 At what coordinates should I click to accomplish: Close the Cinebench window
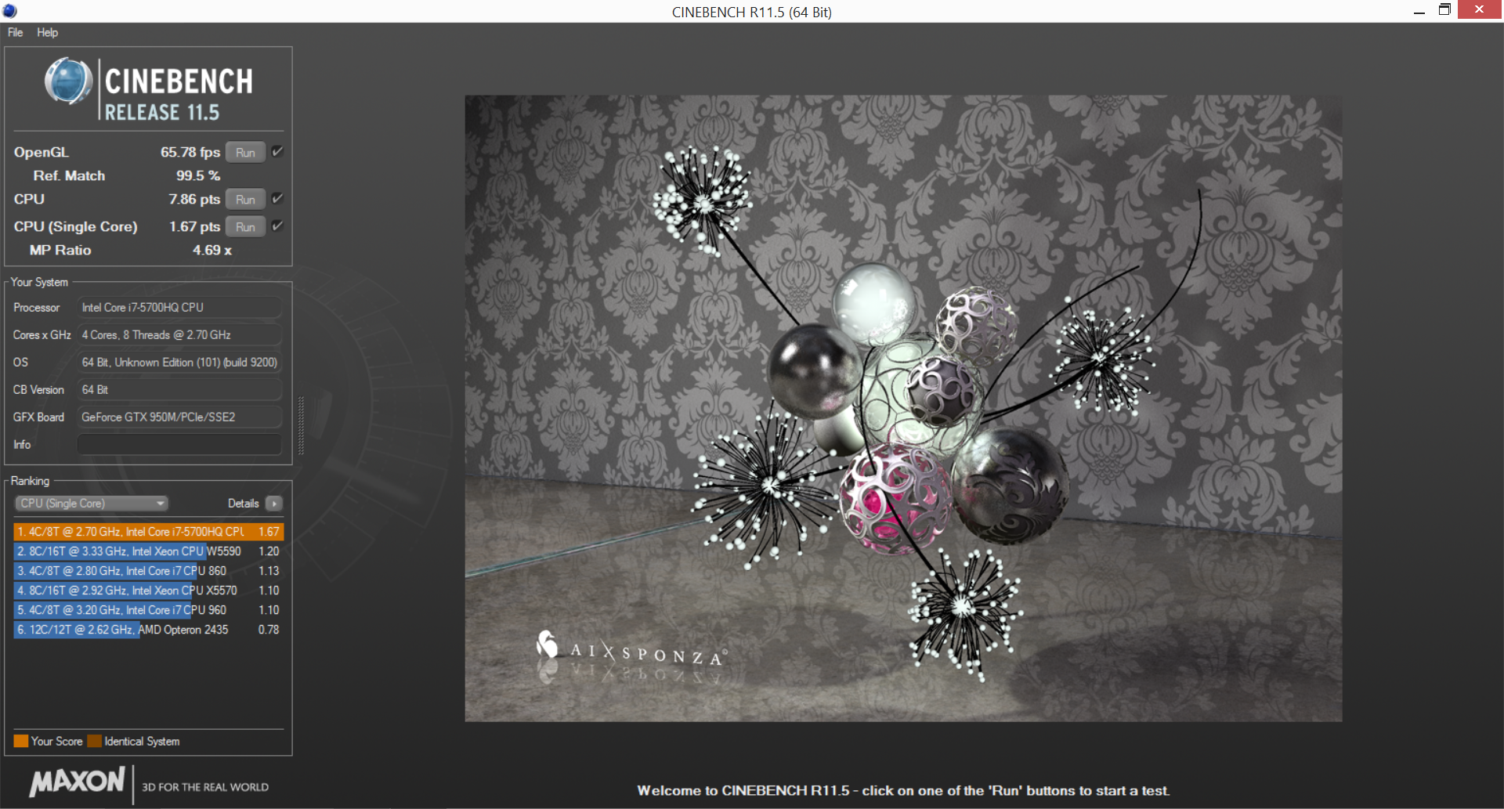[x=1479, y=9]
